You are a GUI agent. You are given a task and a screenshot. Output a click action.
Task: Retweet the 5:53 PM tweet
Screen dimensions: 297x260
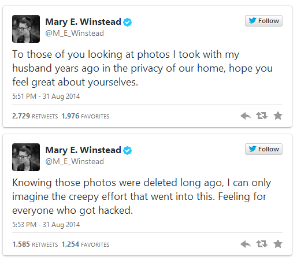(262, 244)
